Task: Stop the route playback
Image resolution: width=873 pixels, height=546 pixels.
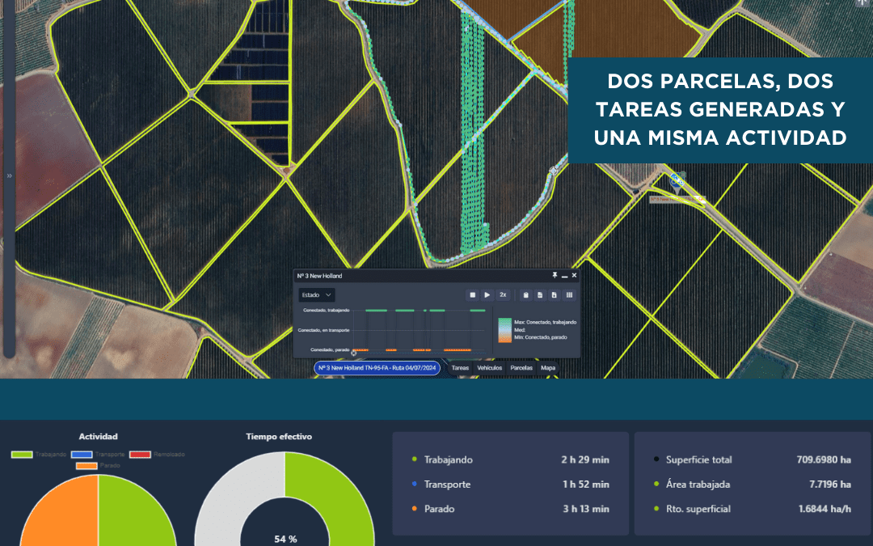Action: (473, 294)
